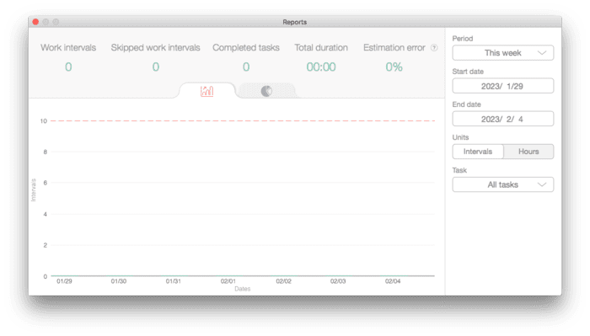The image size is (590, 336).
Task: Click the 02/01 date label on chart
Action: click(228, 281)
